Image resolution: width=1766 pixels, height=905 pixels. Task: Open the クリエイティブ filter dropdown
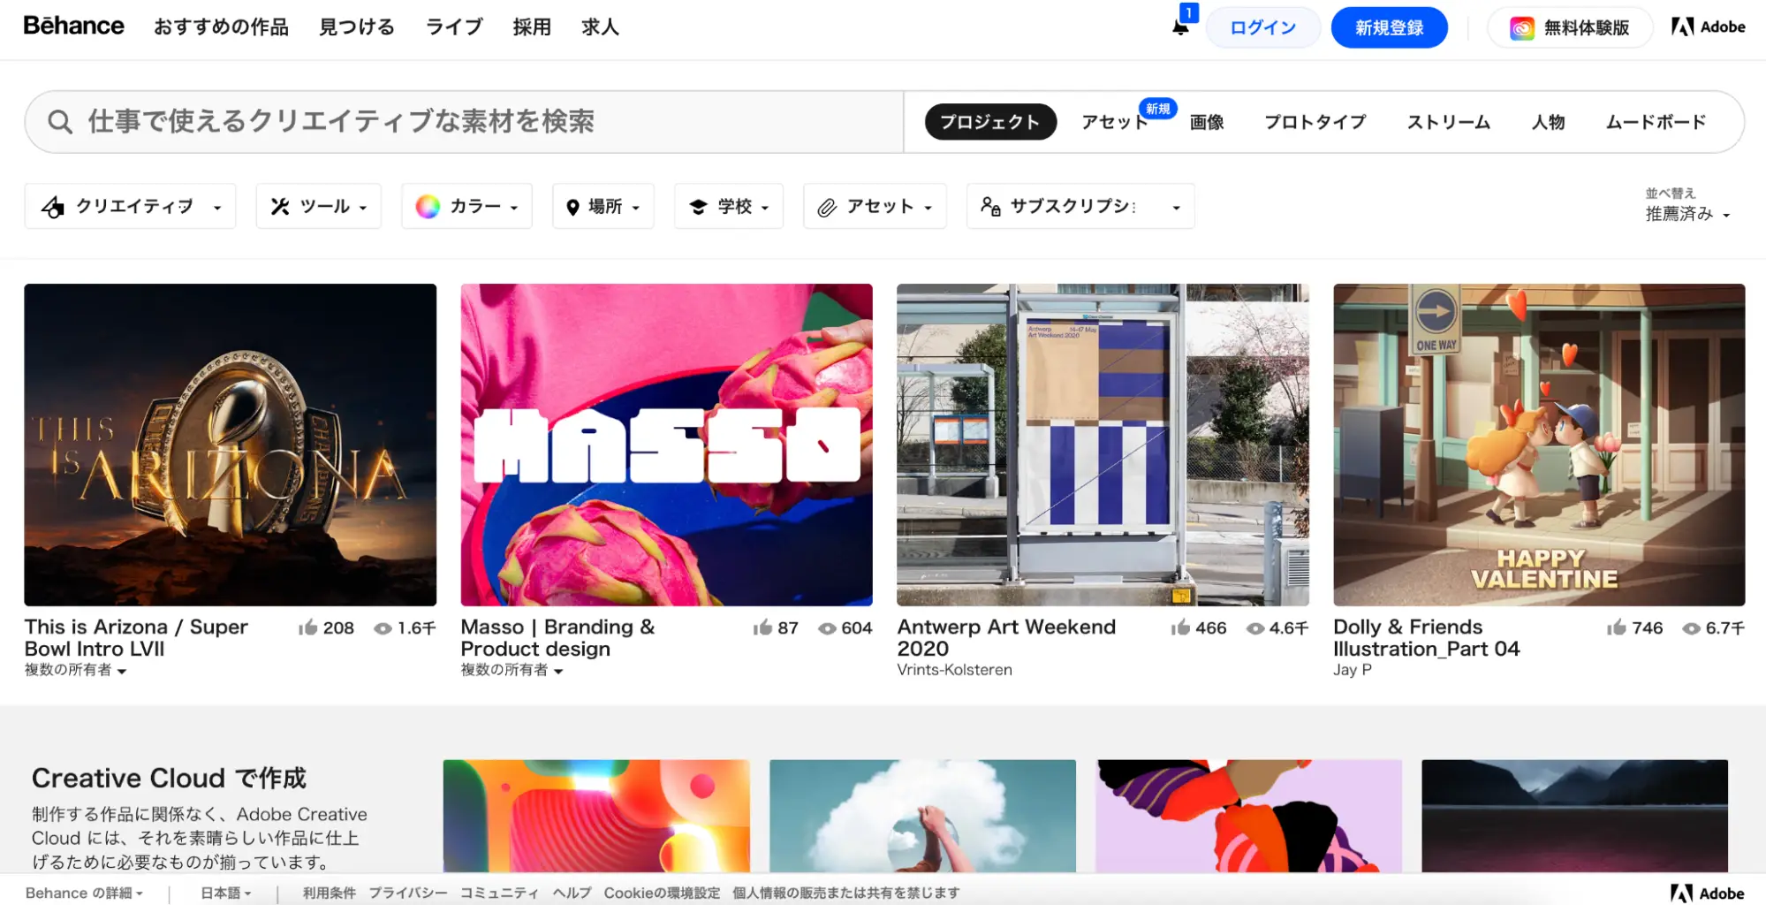(130, 206)
